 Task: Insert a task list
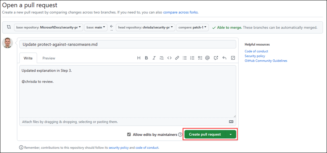coord(200,58)
